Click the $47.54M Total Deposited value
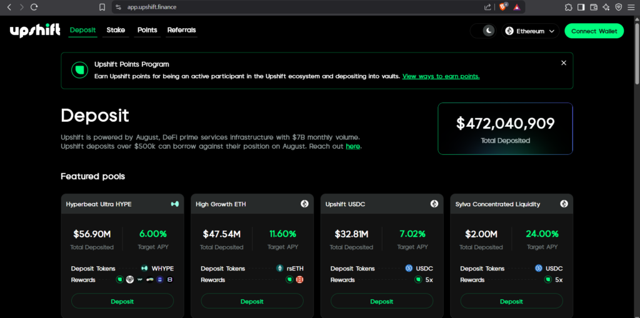This screenshot has width=640, height=318. pyautogui.click(x=222, y=234)
